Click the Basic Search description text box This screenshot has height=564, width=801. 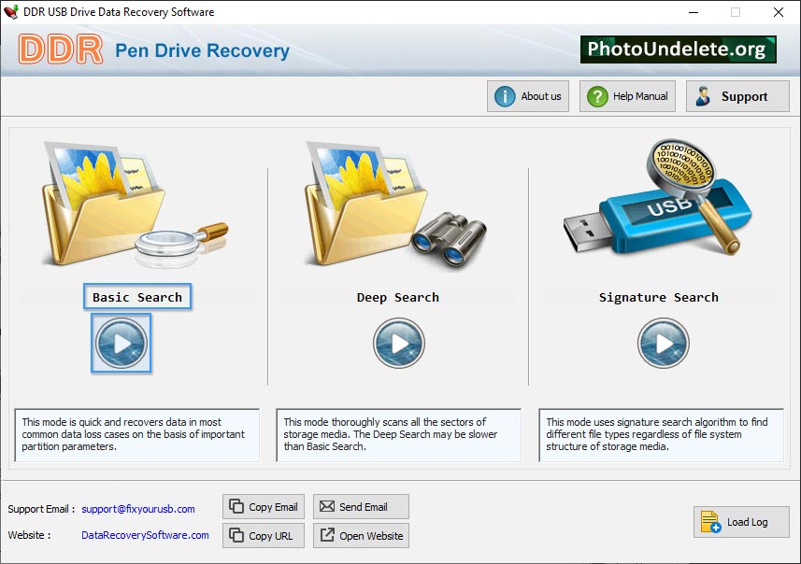(x=136, y=435)
